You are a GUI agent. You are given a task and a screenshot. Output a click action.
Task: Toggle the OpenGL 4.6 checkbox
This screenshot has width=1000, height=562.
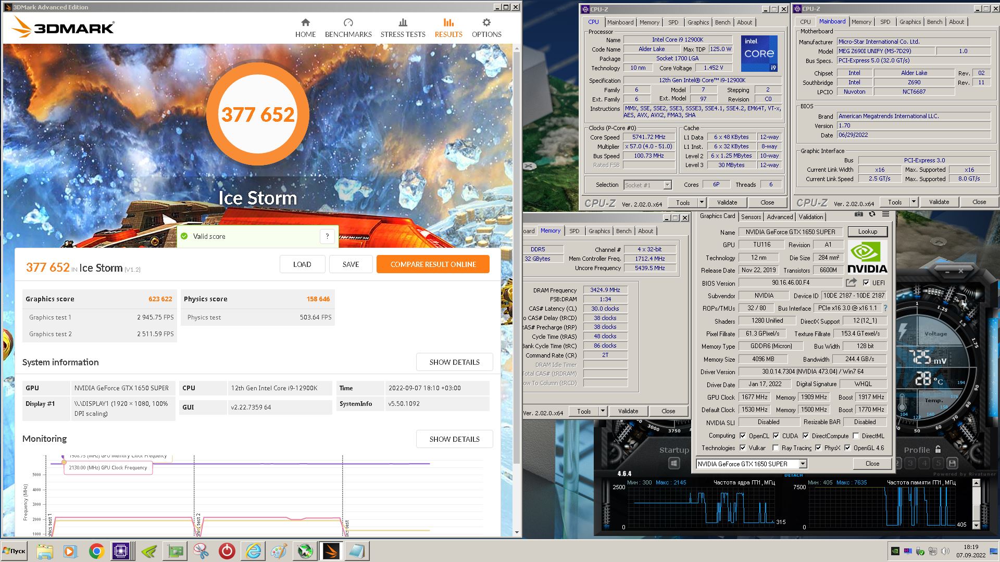847,448
